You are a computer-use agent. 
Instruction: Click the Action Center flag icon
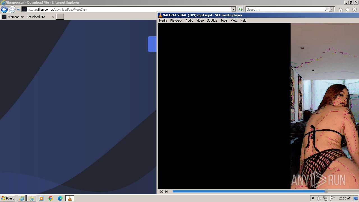pyautogui.click(x=332, y=198)
